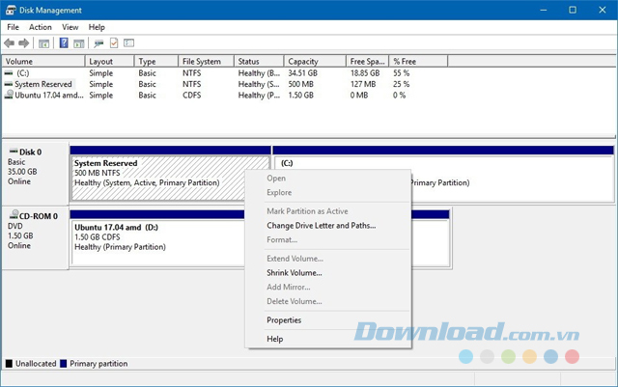The height and width of the screenshot is (387, 618).
Task: Click the Disk Management title bar app icon
Action: tap(11, 11)
